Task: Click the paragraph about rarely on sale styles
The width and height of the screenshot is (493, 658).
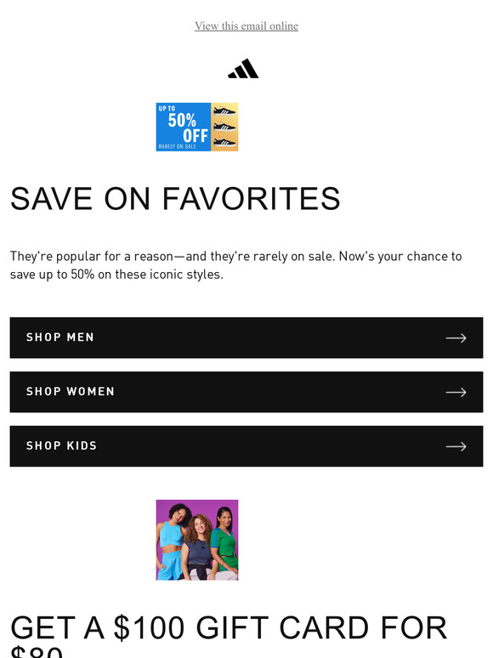Action: coord(235,265)
